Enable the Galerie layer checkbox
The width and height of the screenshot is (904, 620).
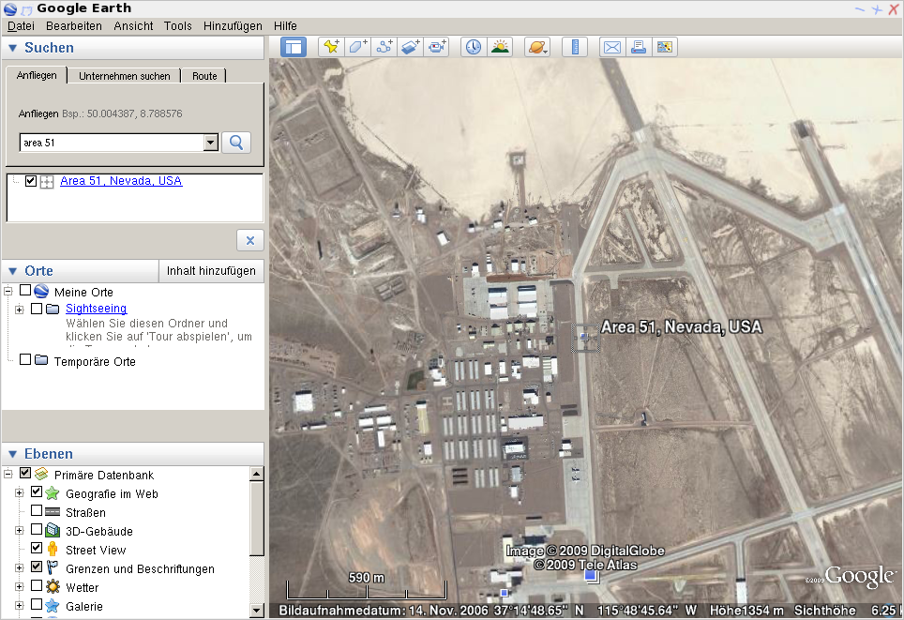37,604
